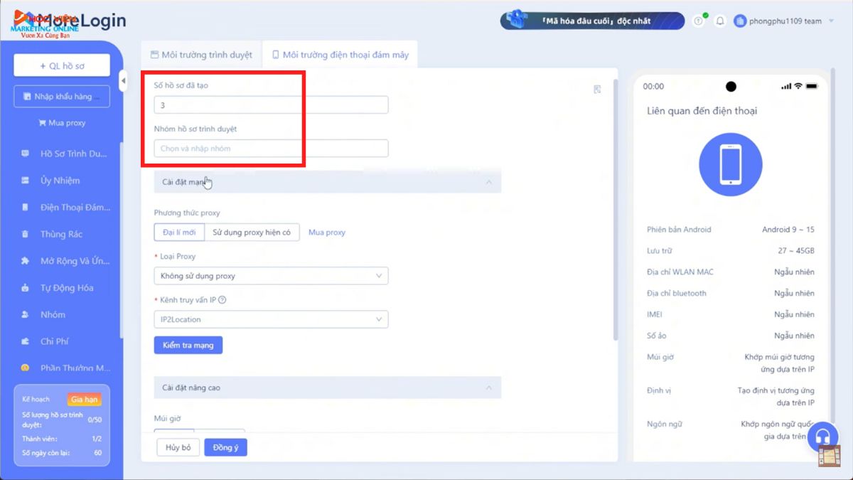
Task: Click the update arrow icon with green dot
Action: point(699,21)
